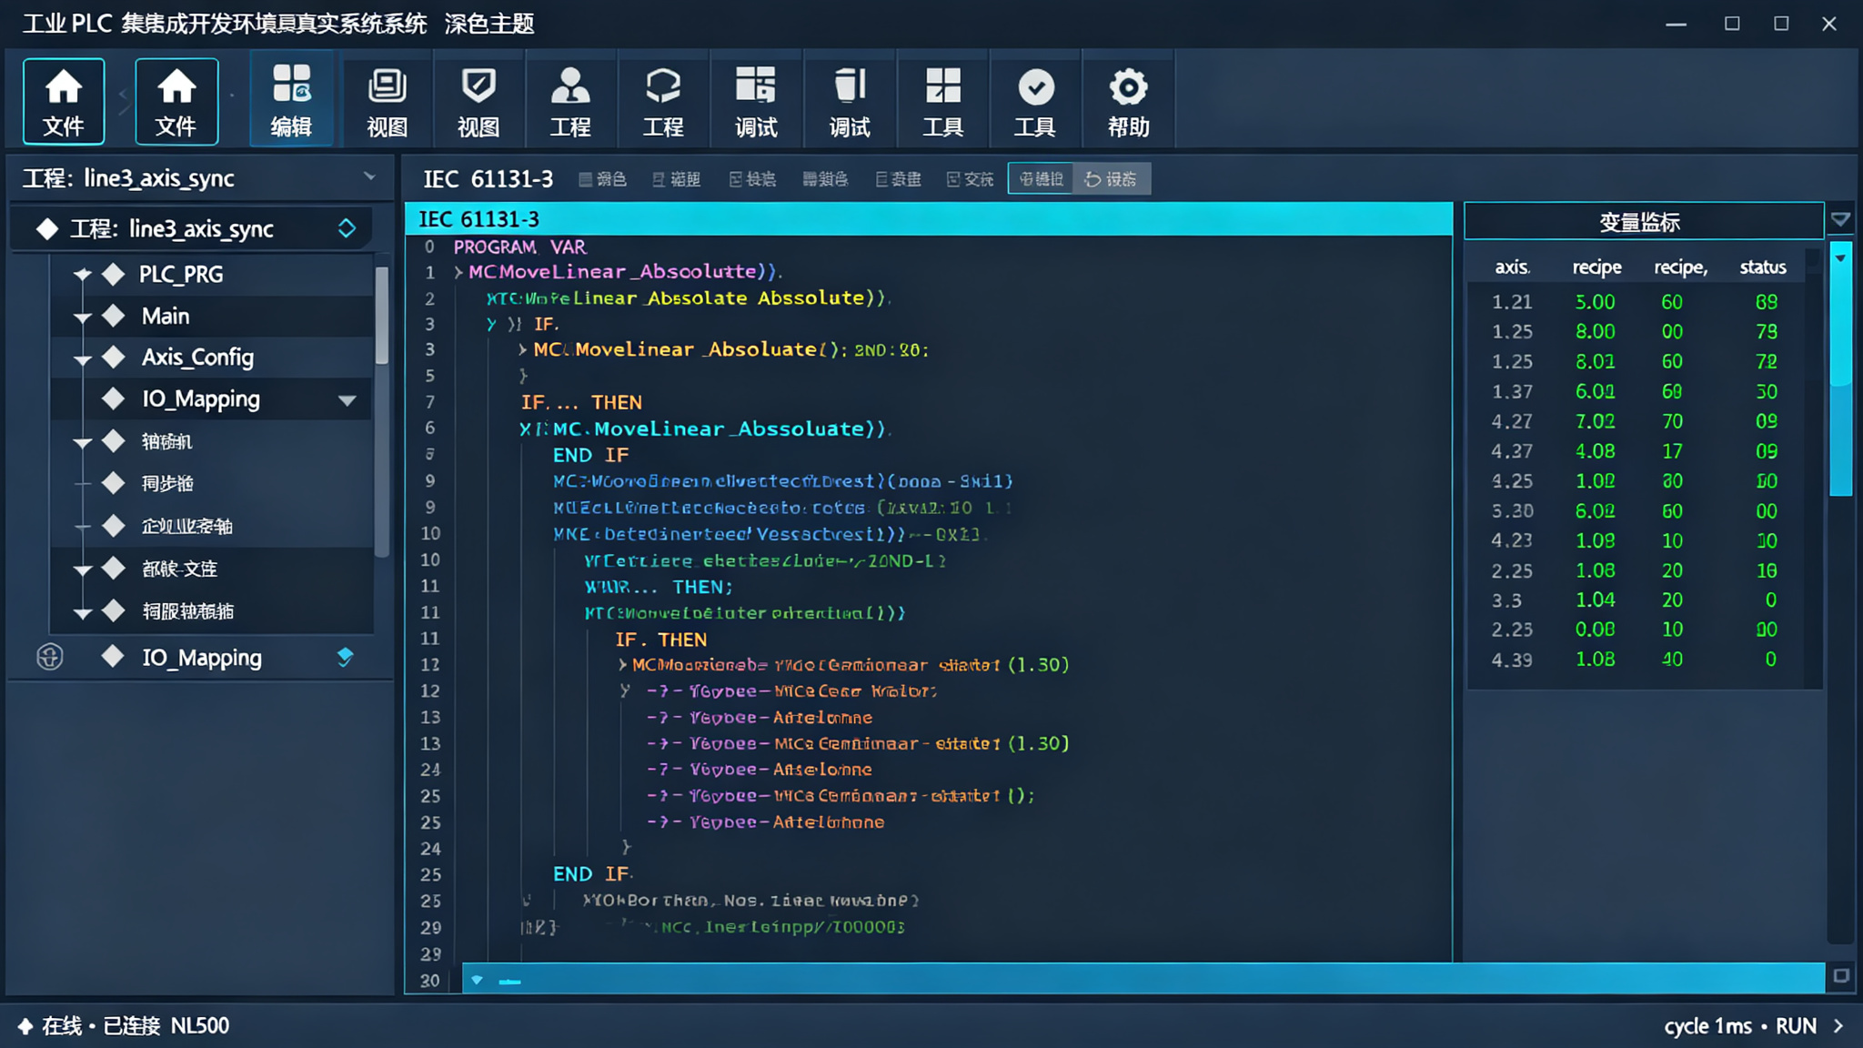1863x1048 pixels.
Task: Collapse the Axis_Config tree node arrow
Action: pyautogui.click(x=83, y=360)
